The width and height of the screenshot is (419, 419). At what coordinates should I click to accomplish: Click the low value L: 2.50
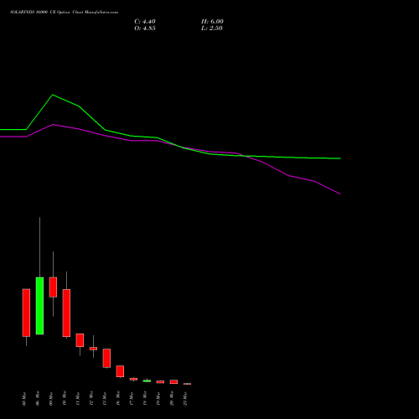click(212, 28)
